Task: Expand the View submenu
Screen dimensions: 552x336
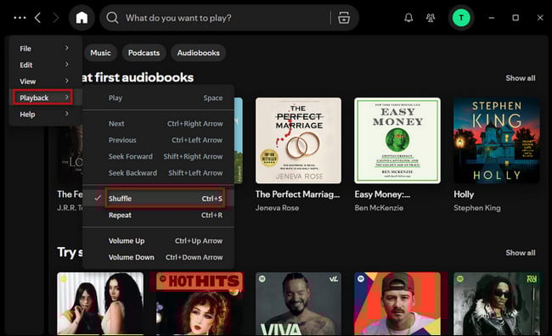Action: point(44,81)
